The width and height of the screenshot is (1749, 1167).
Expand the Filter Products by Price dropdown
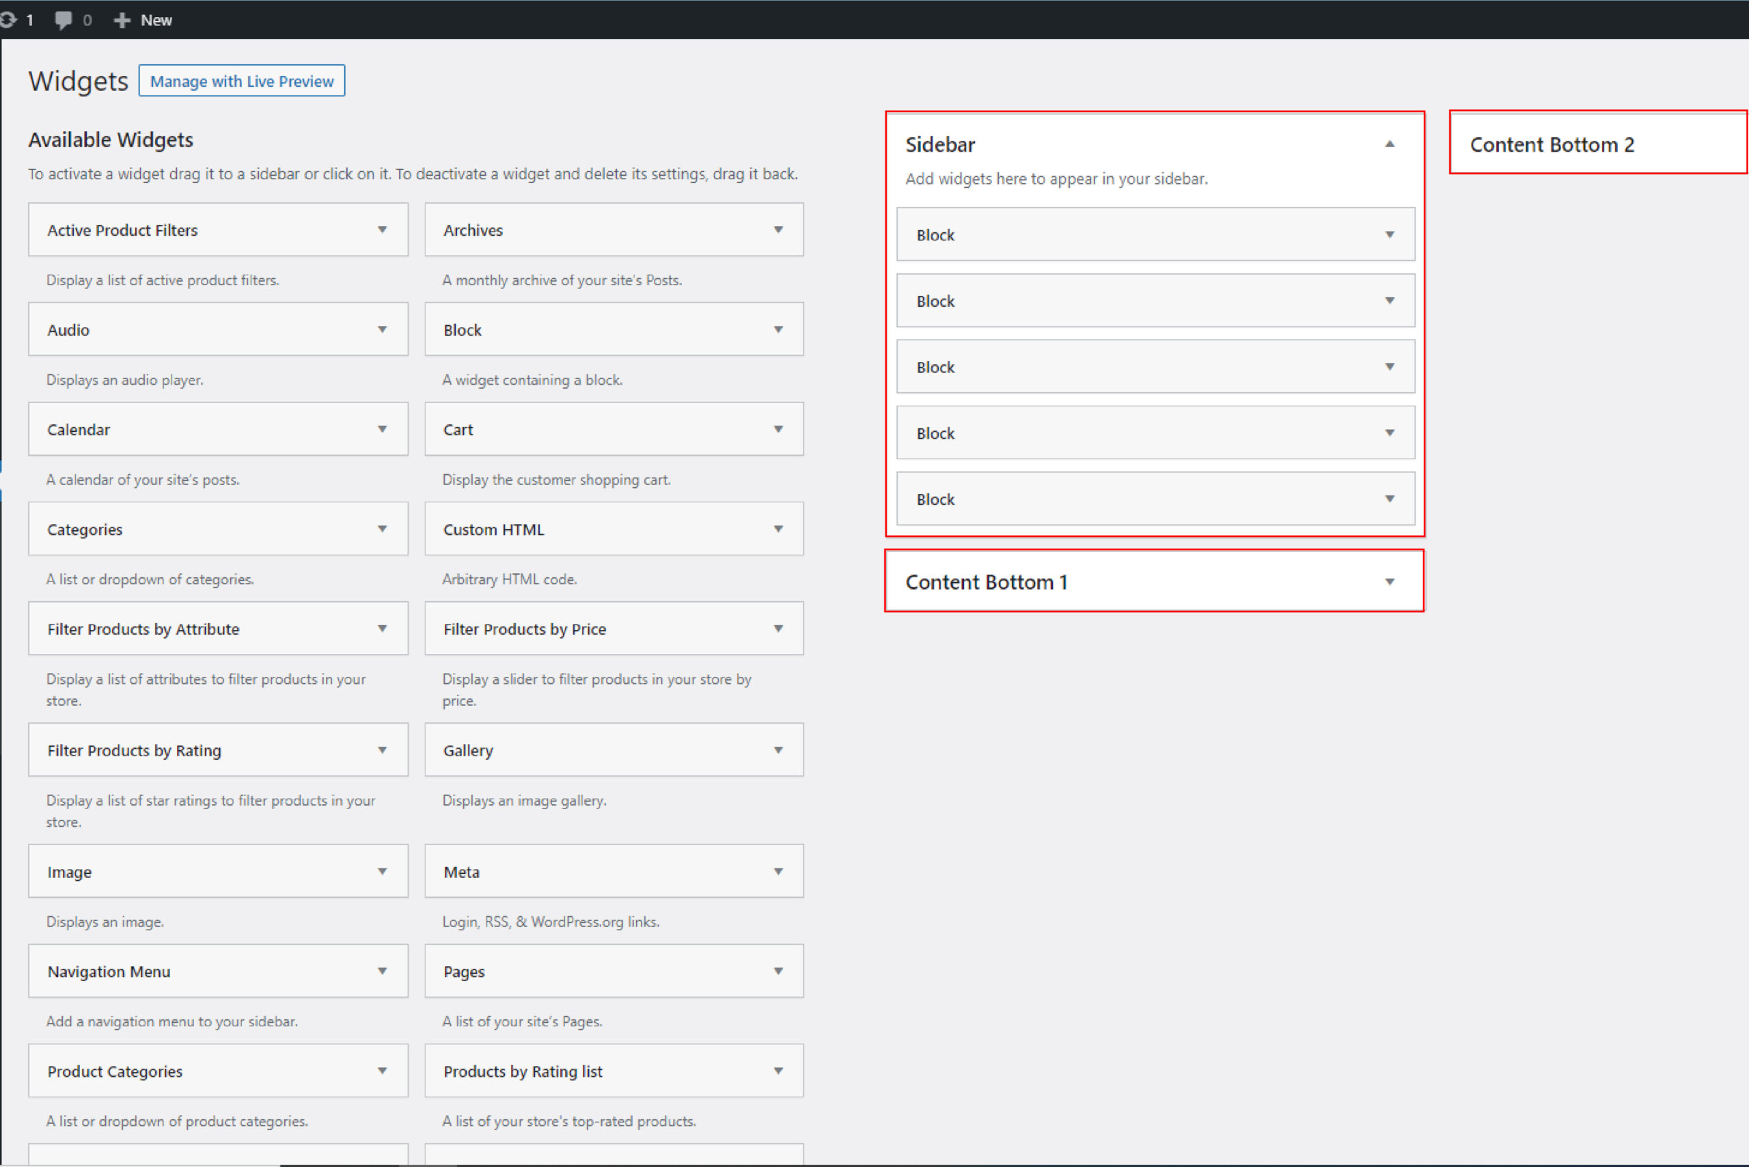(x=779, y=629)
